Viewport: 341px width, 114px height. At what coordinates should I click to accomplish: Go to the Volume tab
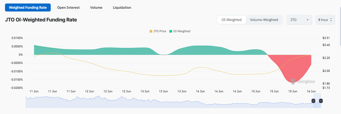[96, 7]
